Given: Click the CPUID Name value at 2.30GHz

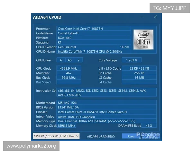Looking at the screenshot, I should (94, 51).
